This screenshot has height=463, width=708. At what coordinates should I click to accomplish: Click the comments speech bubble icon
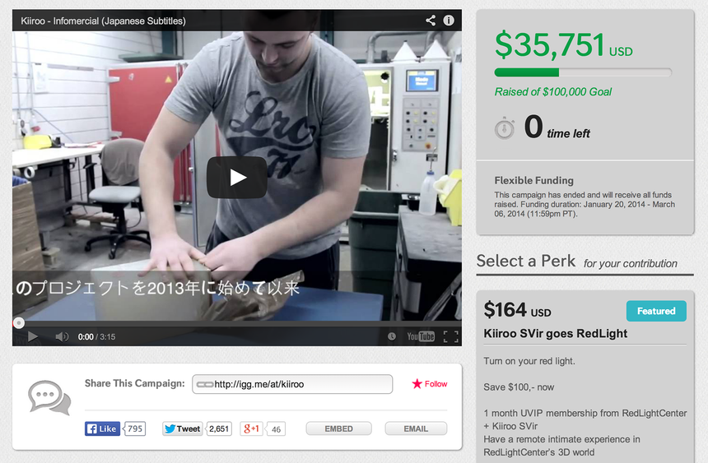coord(49,397)
